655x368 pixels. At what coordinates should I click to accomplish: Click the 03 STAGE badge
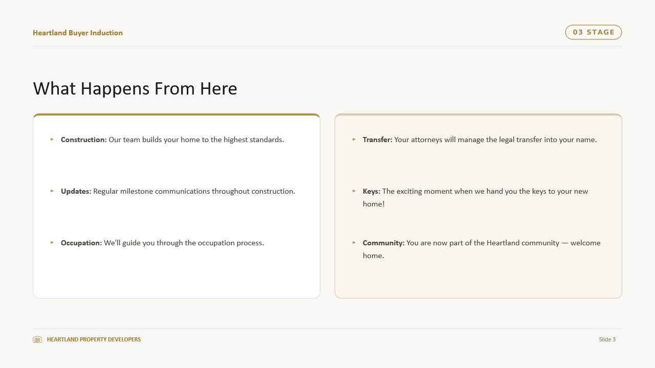click(x=594, y=32)
